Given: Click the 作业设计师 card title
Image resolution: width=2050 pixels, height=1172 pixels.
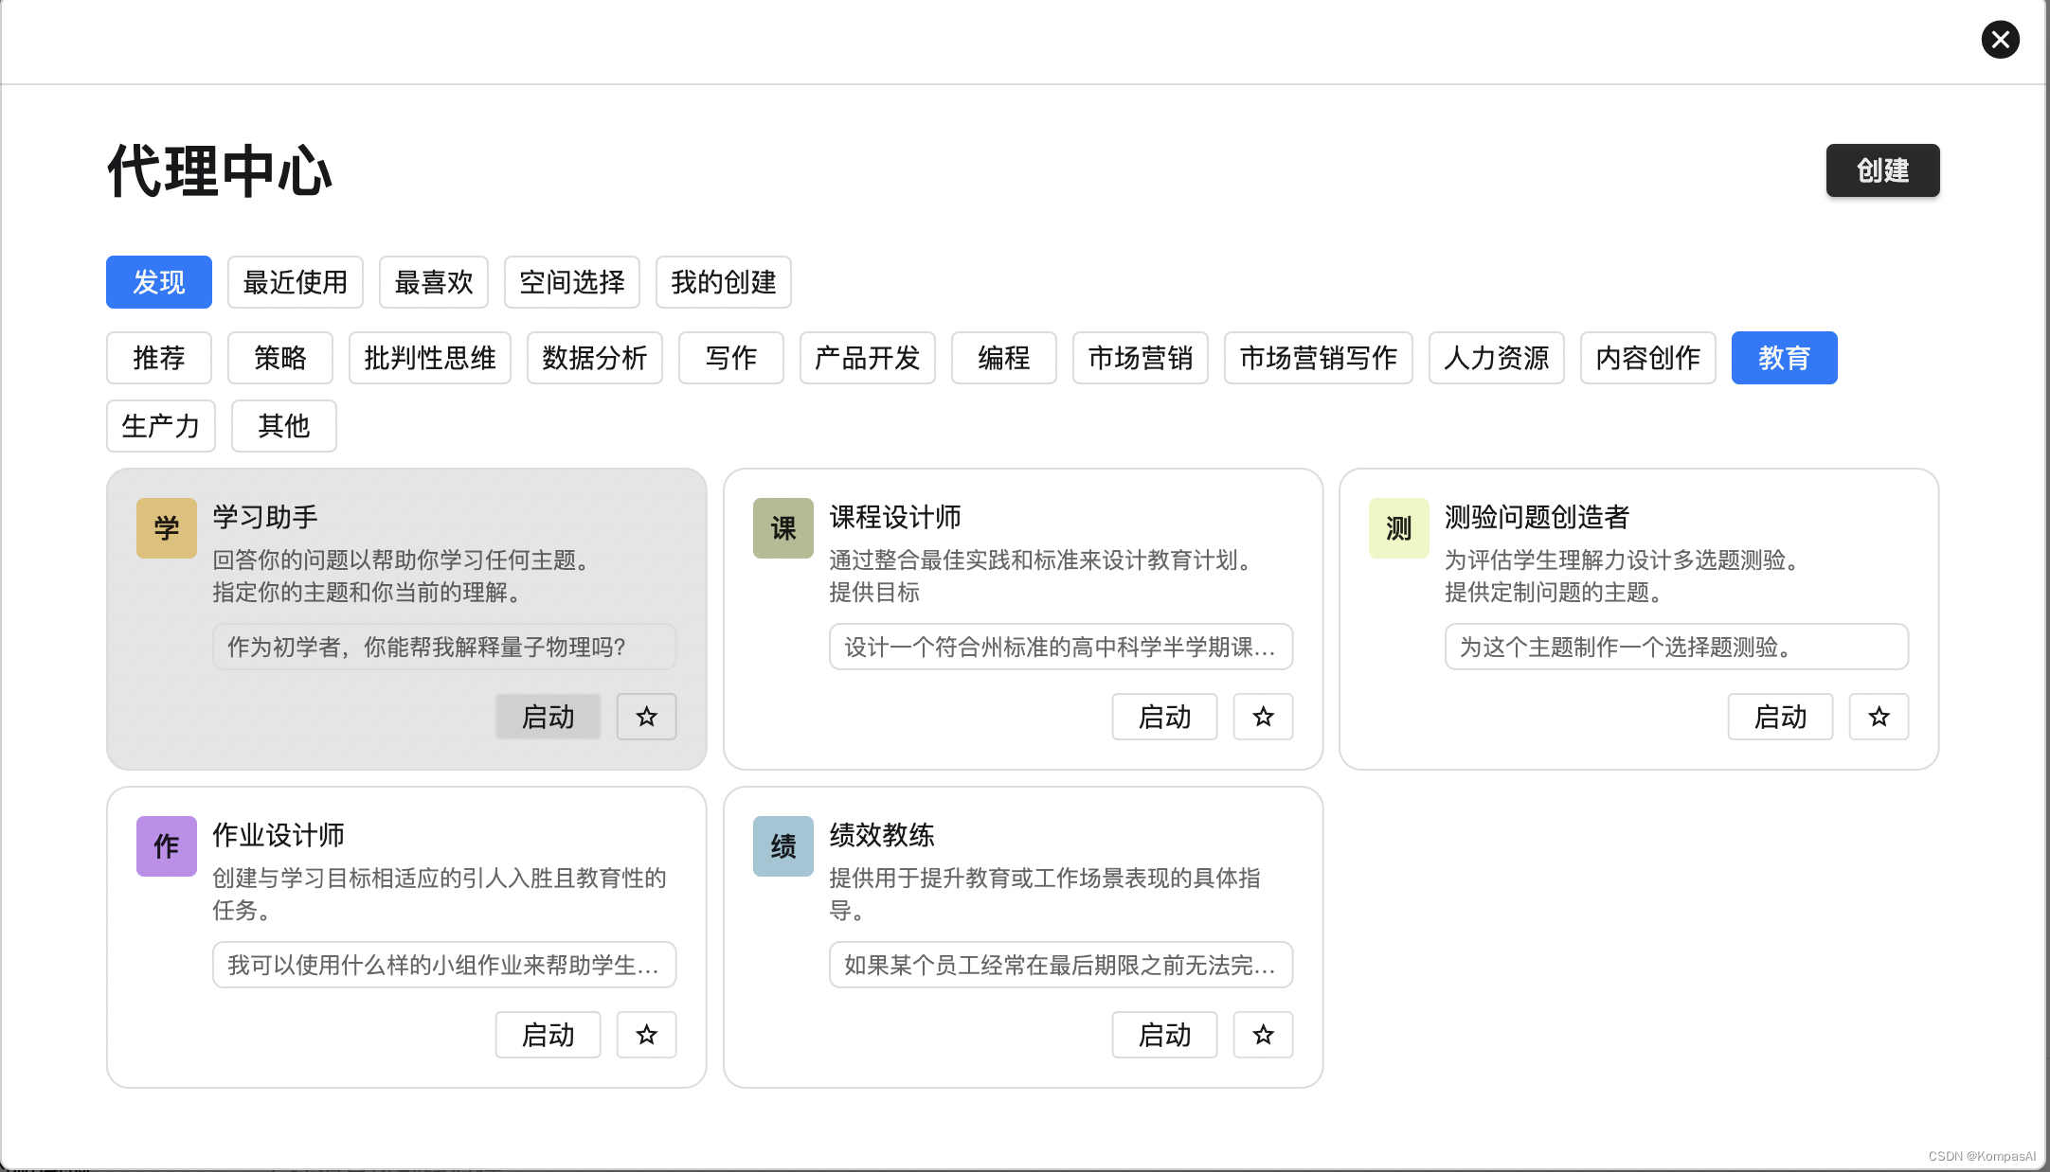Looking at the screenshot, I should pyautogui.click(x=279, y=835).
